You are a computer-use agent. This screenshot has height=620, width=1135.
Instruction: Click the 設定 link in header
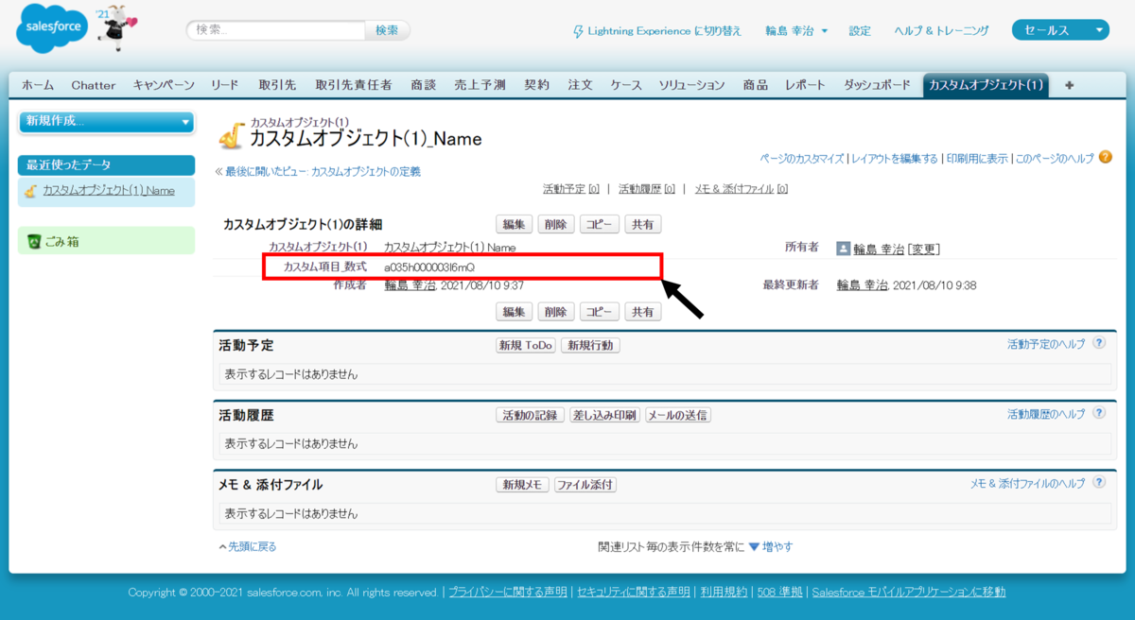pyautogui.click(x=860, y=31)
